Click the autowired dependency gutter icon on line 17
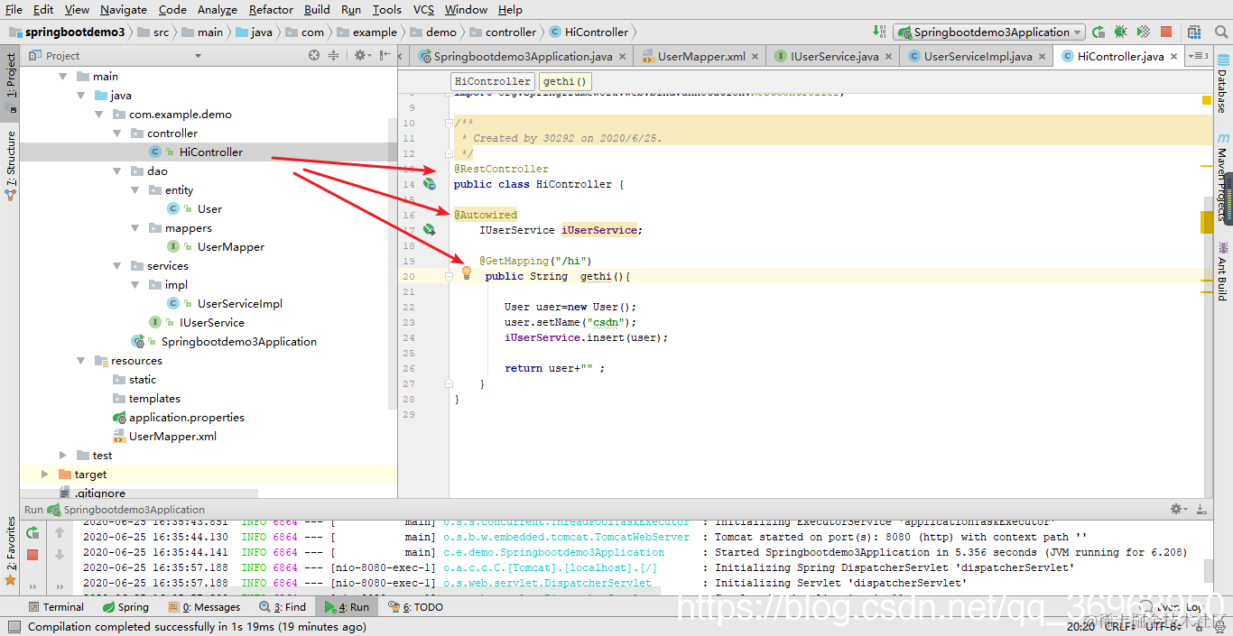The width and height of the screenshot is (1233, 636). 430,230
